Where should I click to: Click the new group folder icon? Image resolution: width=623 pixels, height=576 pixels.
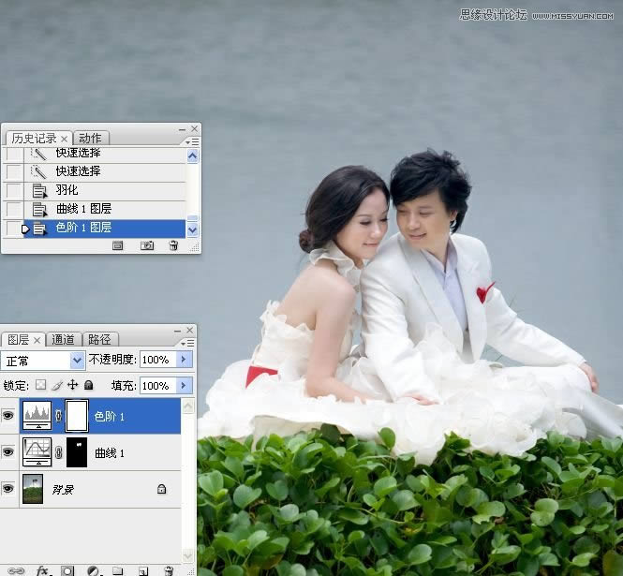pos(118,569)
